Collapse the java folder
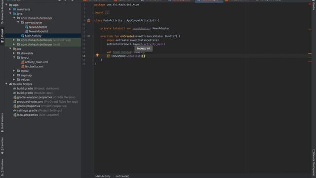This screenshot has height=178, width=316. (x=10, y=13)
